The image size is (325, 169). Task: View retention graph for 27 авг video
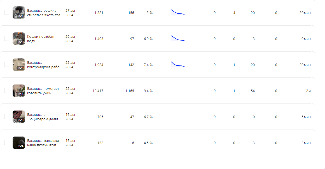(178, 12)
